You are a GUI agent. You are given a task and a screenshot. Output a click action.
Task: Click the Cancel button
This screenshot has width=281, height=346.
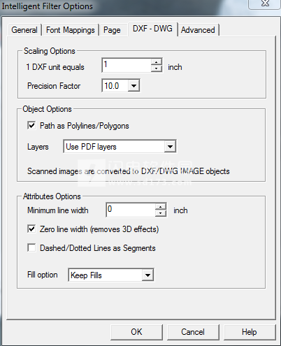pyautogui.click(x=193, y=332)
